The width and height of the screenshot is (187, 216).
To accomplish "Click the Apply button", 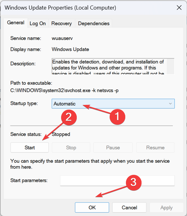I will tap(166, 208).
